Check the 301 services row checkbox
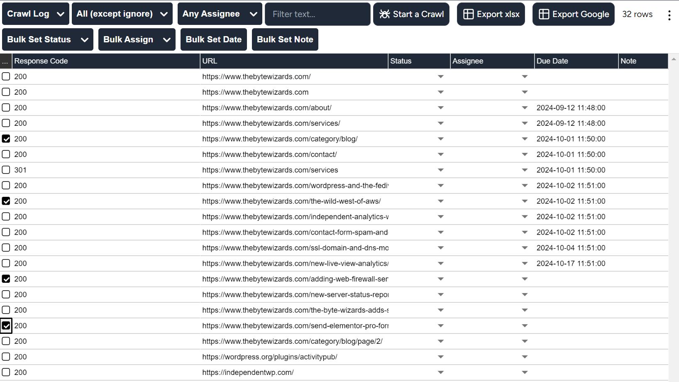This screenshot has width=679, height=382. click(6, 170)
